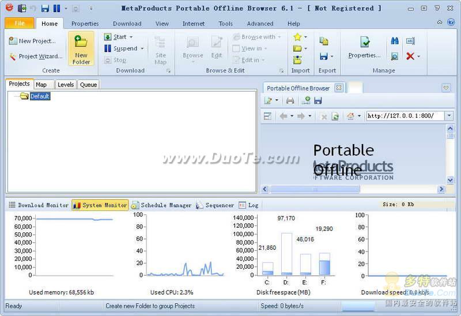Screen dimensions: 461x316
Task: Open the File menu tab
Action: click(x=20, y=23)
